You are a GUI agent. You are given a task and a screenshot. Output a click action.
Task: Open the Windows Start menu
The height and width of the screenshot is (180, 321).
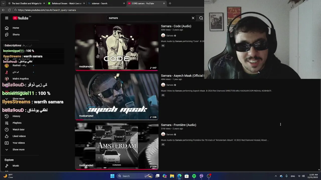tap(112, 176)
